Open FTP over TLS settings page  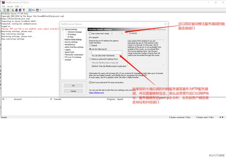(x=73, y=57)
